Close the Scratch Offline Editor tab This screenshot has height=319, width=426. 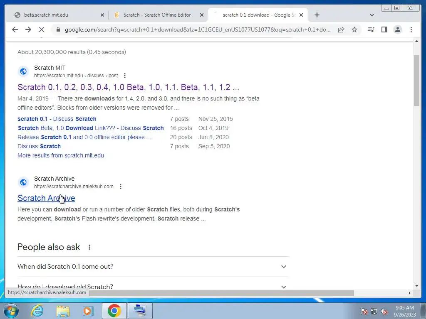pos(202,15)
